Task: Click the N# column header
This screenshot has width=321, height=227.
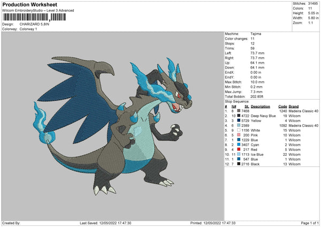Action: pos(234,107)
